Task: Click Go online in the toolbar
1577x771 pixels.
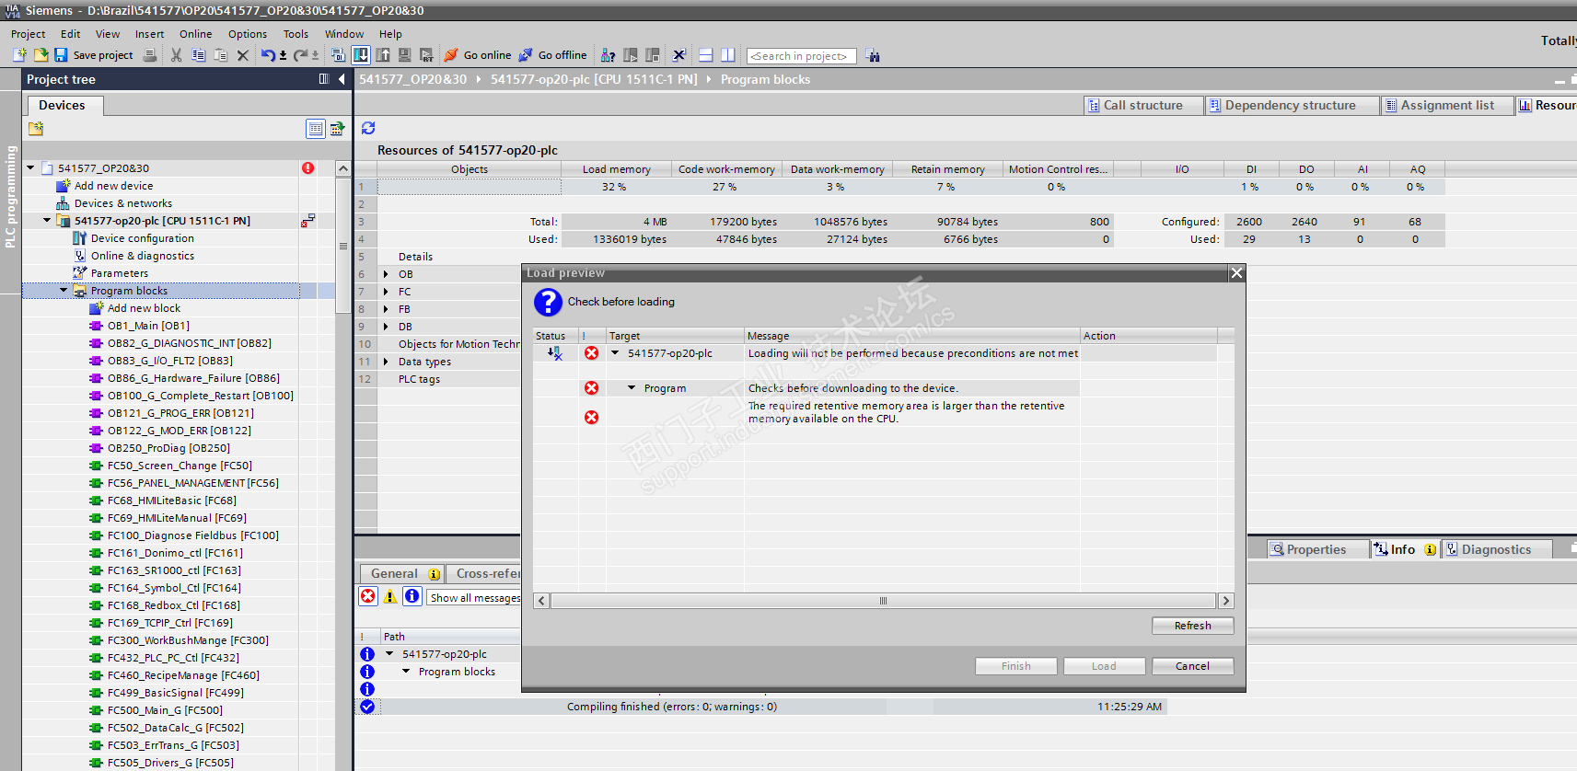Action: tap(478, 55)
